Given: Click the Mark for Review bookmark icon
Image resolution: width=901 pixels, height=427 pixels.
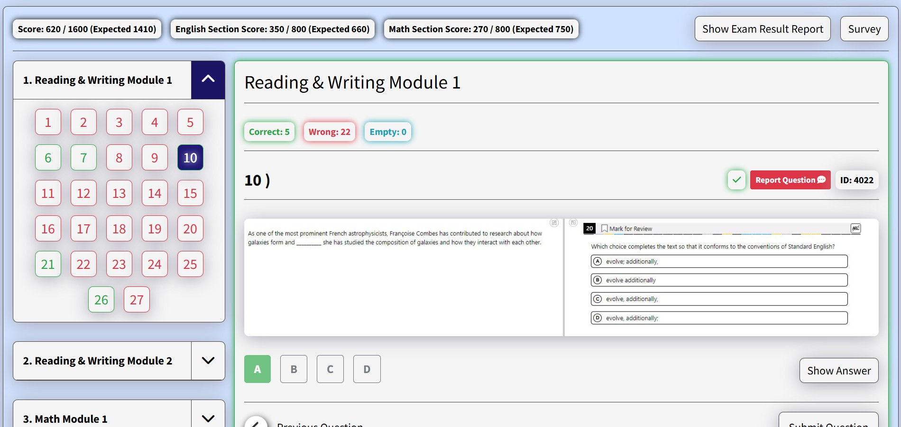Looking at the screenshot, I should coord(604,229).
